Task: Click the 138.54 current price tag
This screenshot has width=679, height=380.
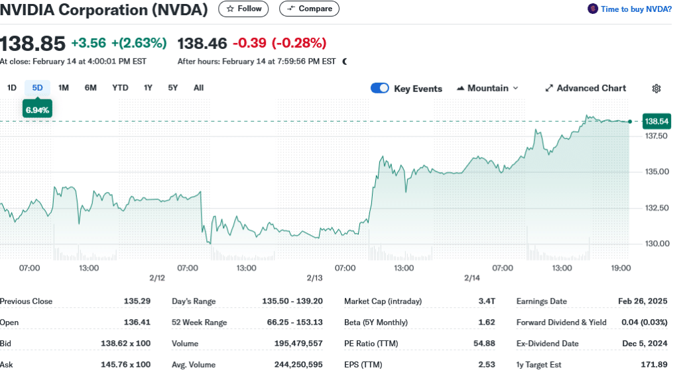Action: pyautogui.click(x=656, y=121)
